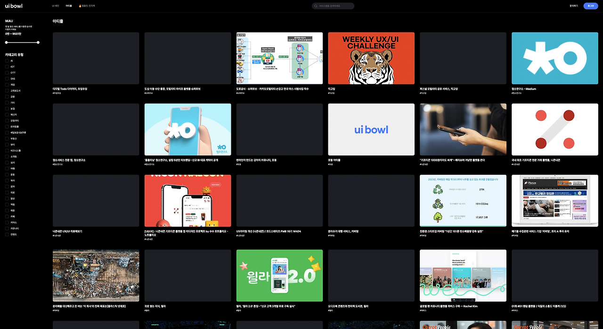The image size is (603, 329).
Task: Tick the 금융 category checkbox
Action: click(x=7, y=97)
